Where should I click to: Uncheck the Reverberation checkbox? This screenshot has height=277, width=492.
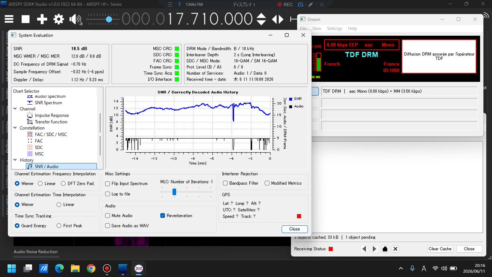tap(176, 215)
